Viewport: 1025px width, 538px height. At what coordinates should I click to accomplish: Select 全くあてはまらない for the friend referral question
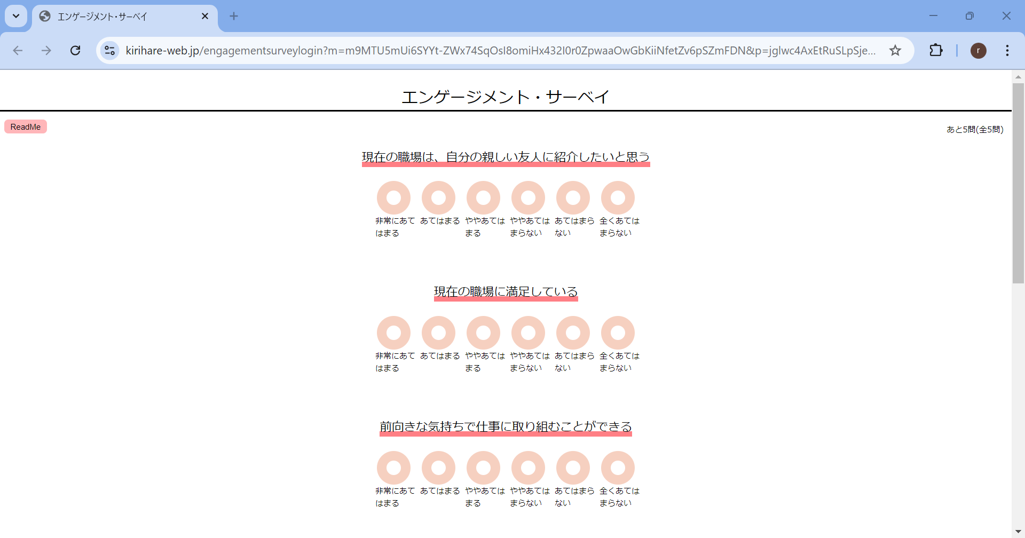tap(618, 197)
